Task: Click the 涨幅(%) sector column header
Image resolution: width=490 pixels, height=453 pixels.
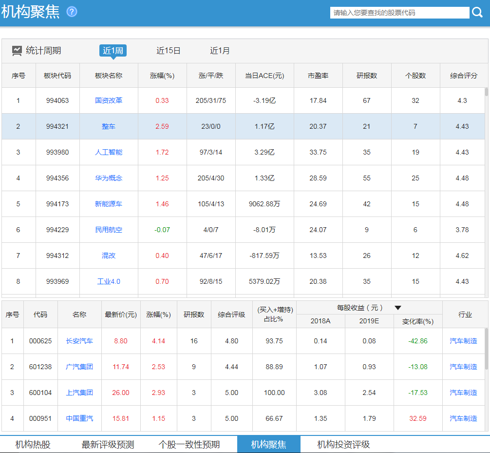Action: coord(162,76)
